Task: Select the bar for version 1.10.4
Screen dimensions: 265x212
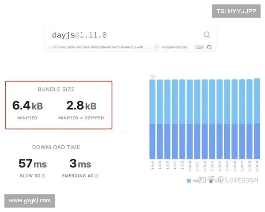Action: tap(220, 119)
